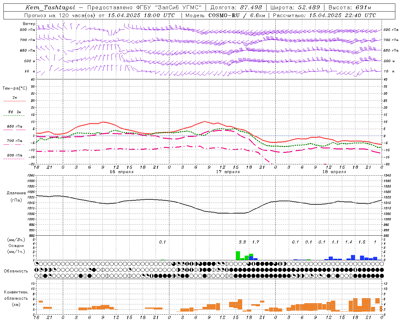Click the 1.7 precipitation total
Viewport: 400px width, 320px height.
[x=256, y=242]
